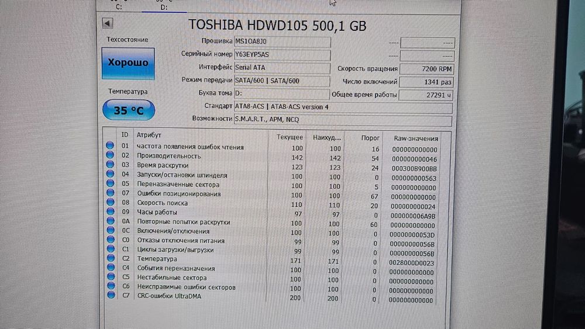Select the Переназначенные сектора attribute text

178,185
